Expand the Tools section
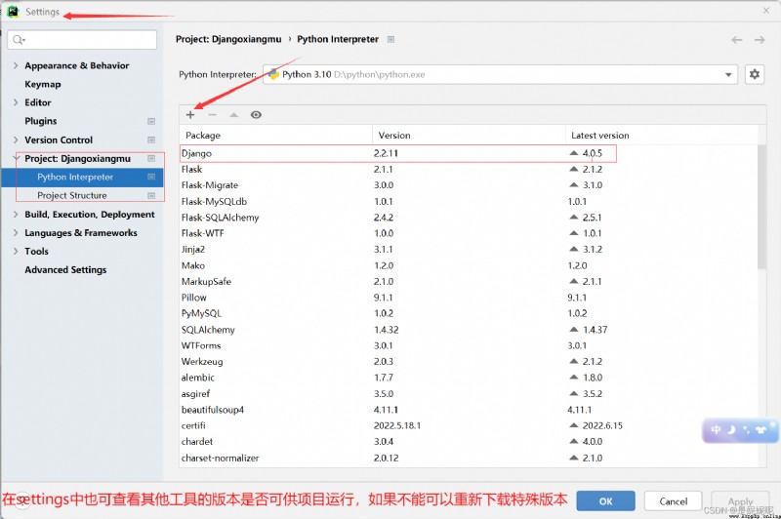This screenshot has height=519, width=781. (16, 252)
